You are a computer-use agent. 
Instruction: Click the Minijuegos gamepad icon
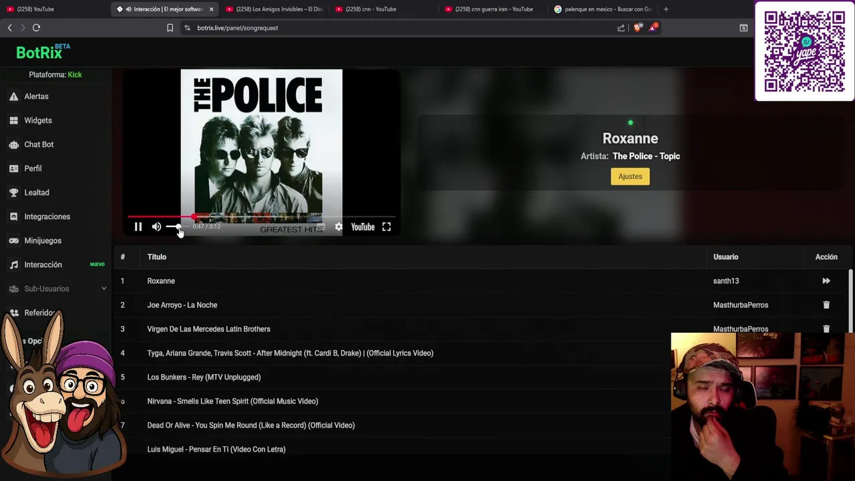click(13, 240)
